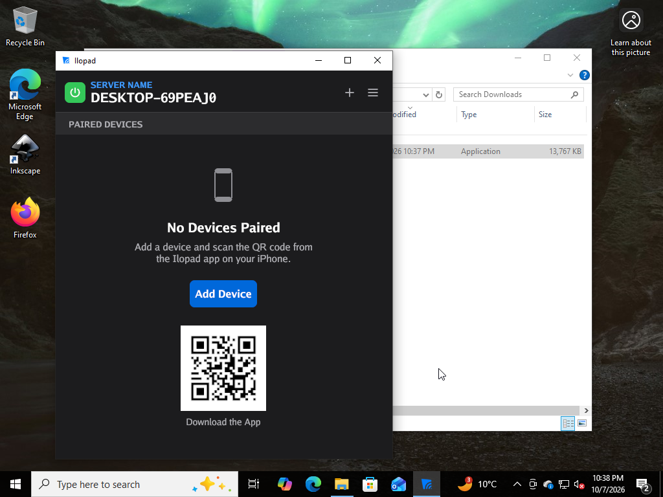Image resolution: width=663 pixels, height=497 pixels.
Task: Minimize the Ilopad window
Action: tap(319, 60)
